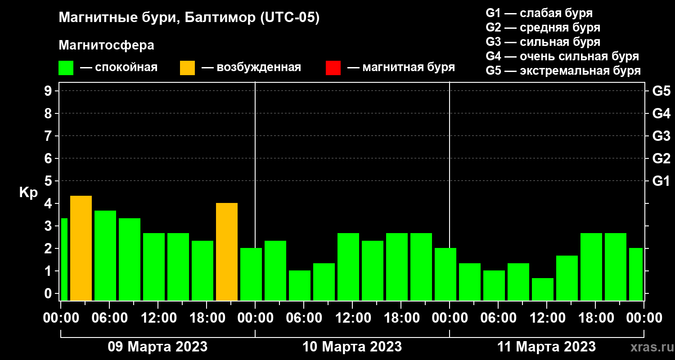Click the tallest green bar on 09 Марта
The width and height of the screenshot is (675, 360).
105,256
